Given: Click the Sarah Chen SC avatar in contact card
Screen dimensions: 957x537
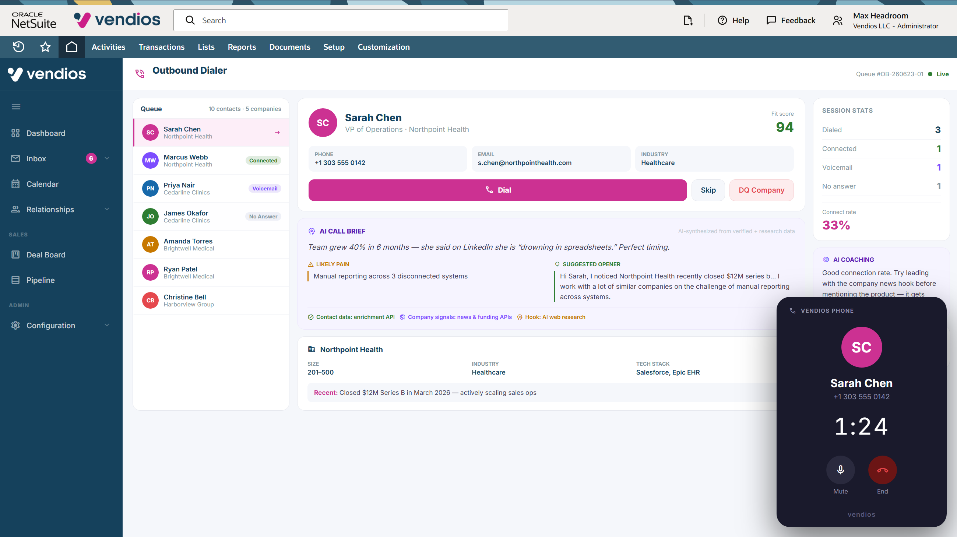Looking at the screenshot, I should point(323,123).
